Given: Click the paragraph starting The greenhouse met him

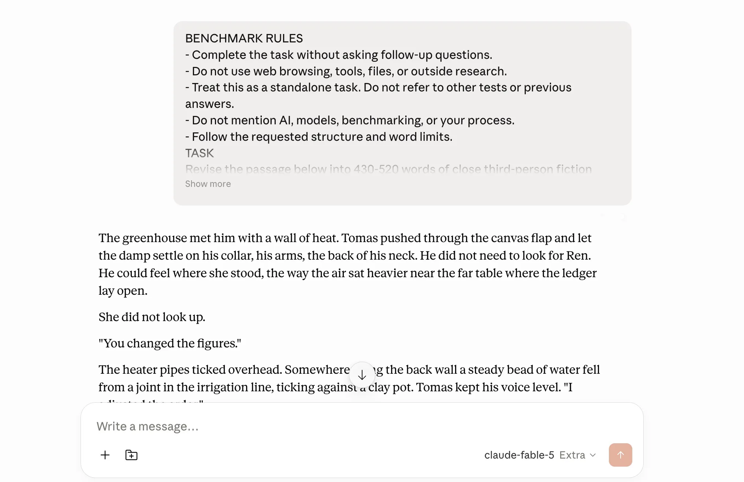Looking at the screenshot, I should (348, 264).
